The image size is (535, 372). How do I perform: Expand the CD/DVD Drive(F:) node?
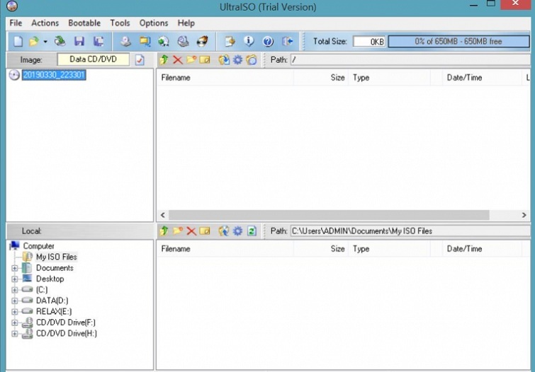tap(14, 322)
